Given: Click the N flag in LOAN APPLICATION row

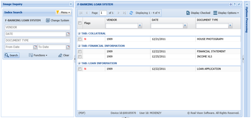Looking at the screenshot, I should [x=85, y=69].
